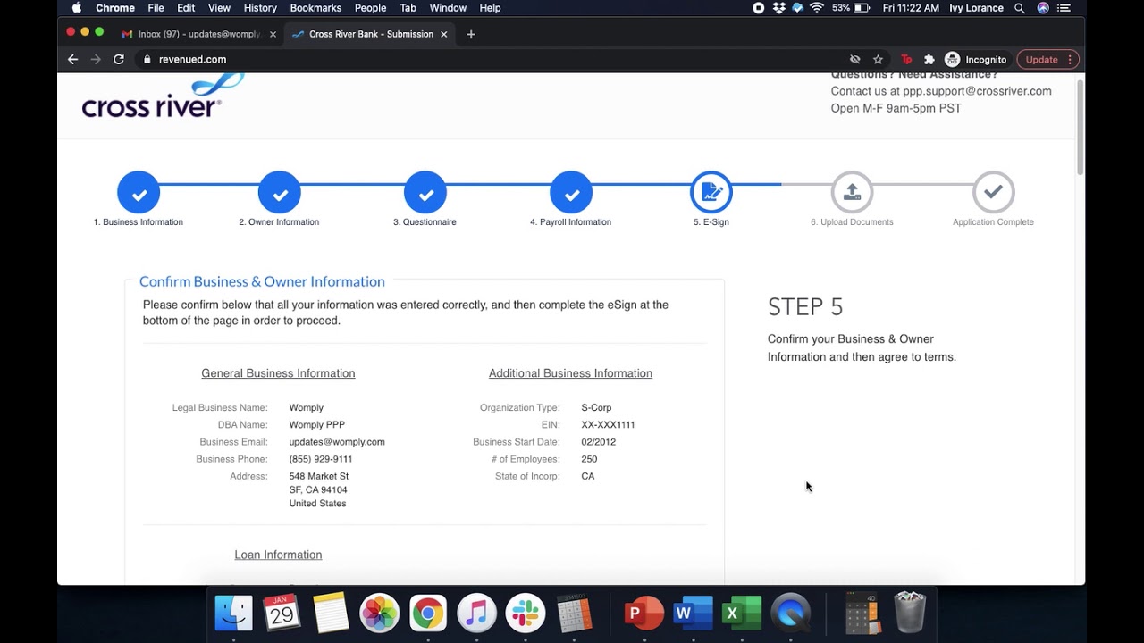Open the People menu
Viewport: 1144px width, 643px height.
point(370,8)
